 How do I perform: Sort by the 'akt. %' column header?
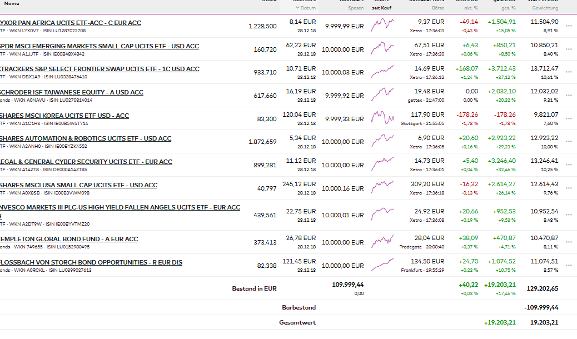pos(471,8)
